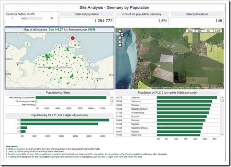Select the Brandenburg state label
The width and height of the screenshot is (231, 167).
pos(28,104)
